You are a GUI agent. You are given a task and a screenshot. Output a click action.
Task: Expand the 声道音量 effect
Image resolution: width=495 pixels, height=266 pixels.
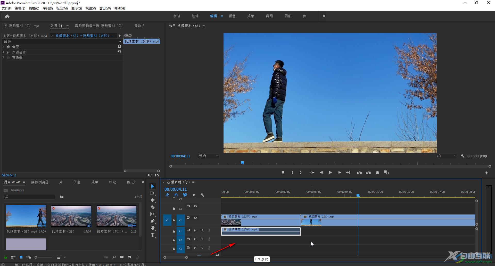point(4,52)
